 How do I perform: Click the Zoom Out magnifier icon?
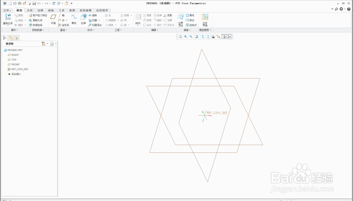pyautogui.click(x=191, y=37)
